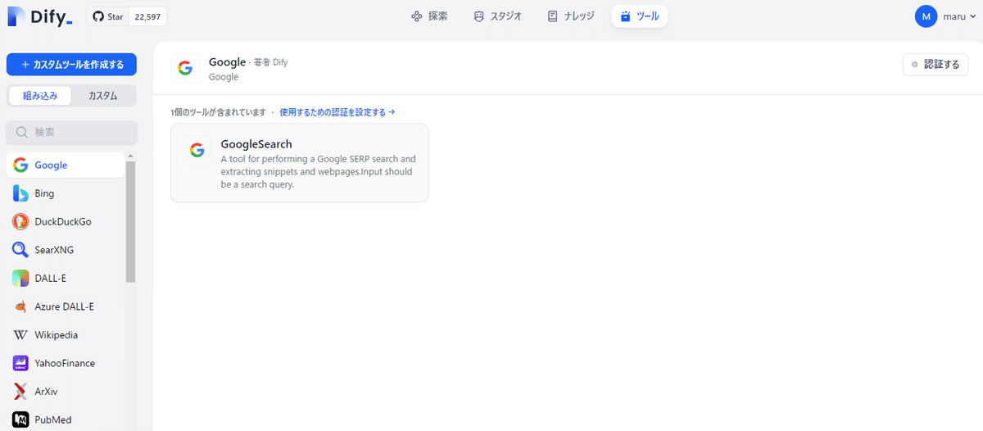Select PubMed in the tool list

point(66,420)
